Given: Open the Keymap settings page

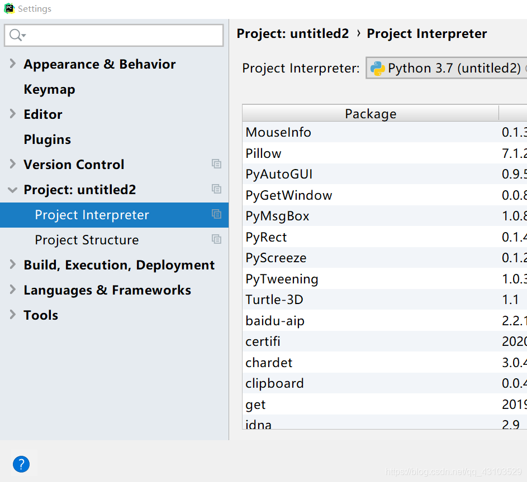Looking at the screenshot, I should 49,89.
